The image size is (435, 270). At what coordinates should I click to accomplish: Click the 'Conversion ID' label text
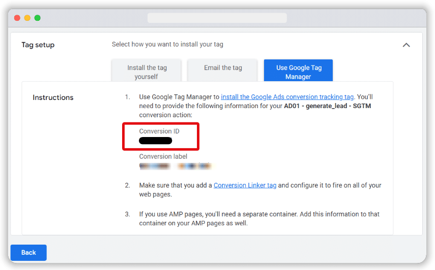click(x=159, y=131)
